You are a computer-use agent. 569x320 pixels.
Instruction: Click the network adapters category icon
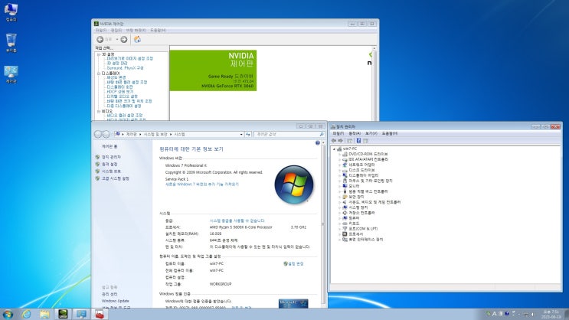[x=345, y=165]
